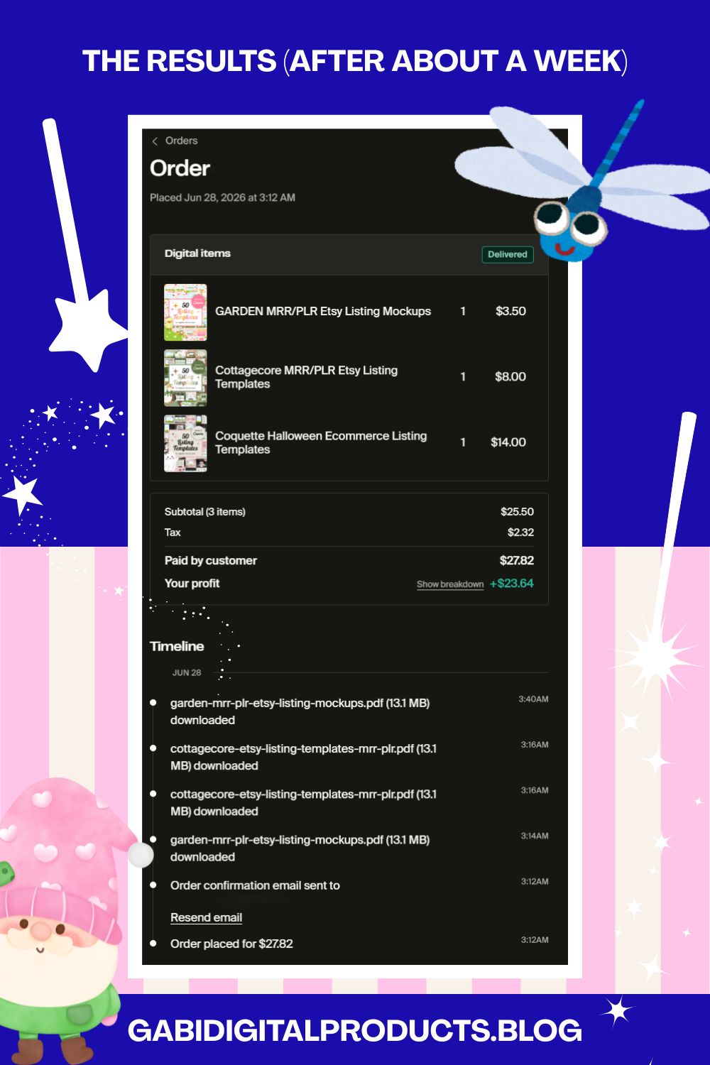710x1065 pixels.
Task: Click the Delivered status badge
Action: [507, 254]
